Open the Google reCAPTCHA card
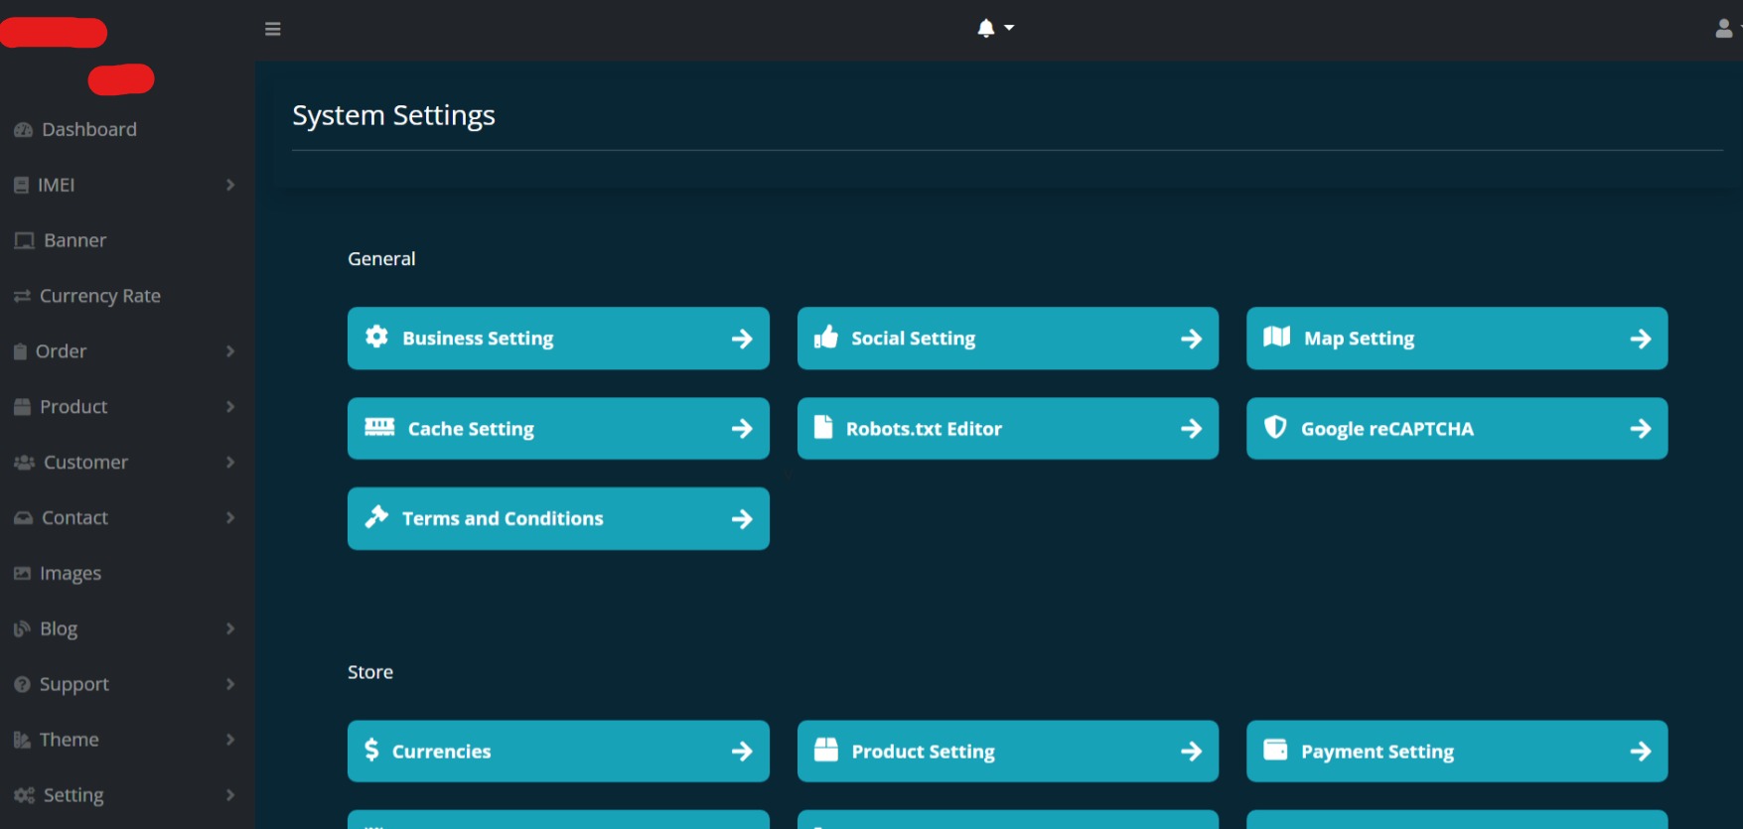This screenshot has width=1743, height=829. point(1457,429)
